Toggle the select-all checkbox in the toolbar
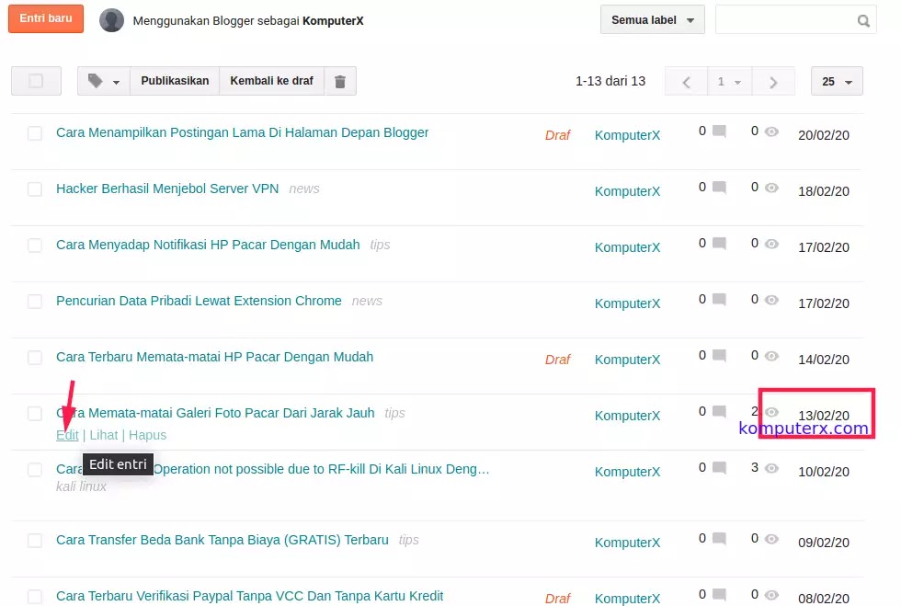Screen dimensions: 901x606 click(36, 81)
